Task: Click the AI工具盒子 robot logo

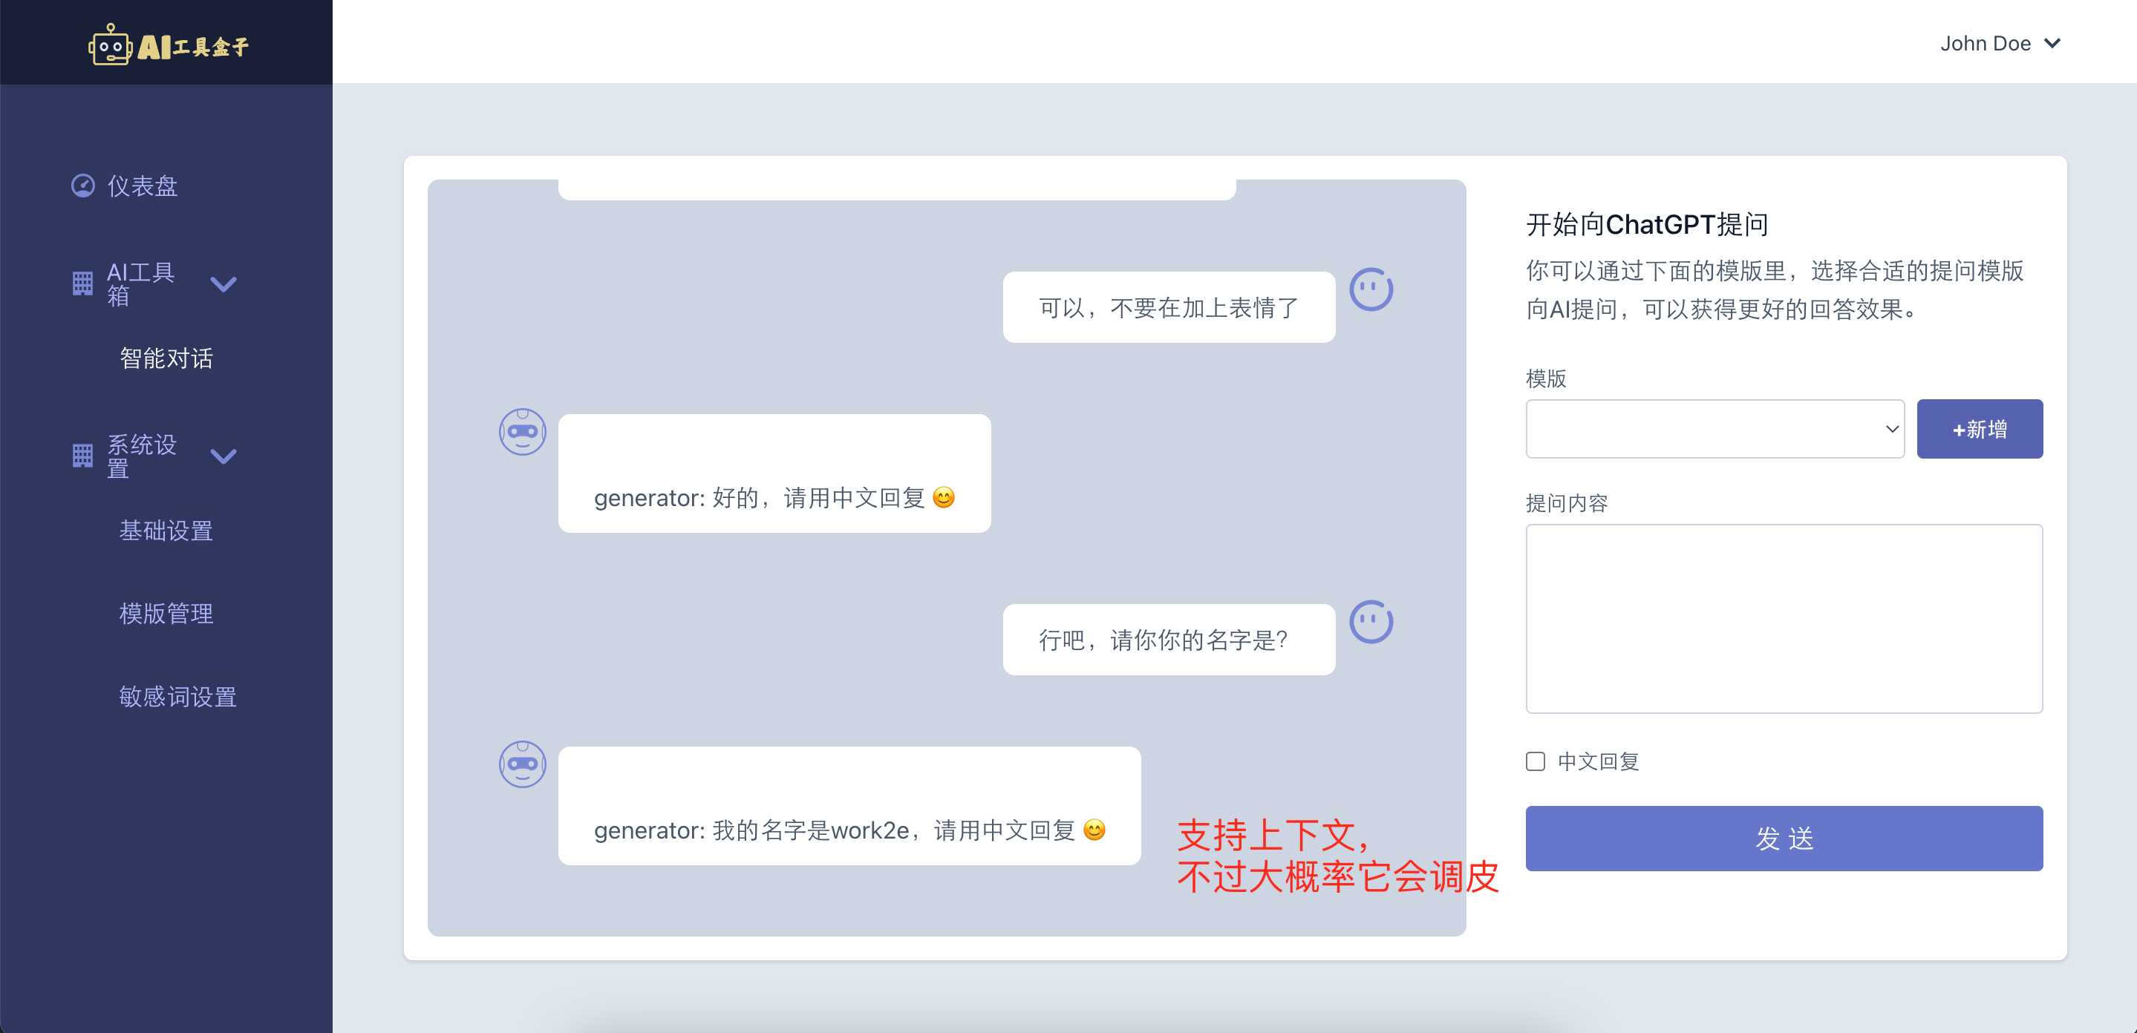Action: [x=112, y=45]
